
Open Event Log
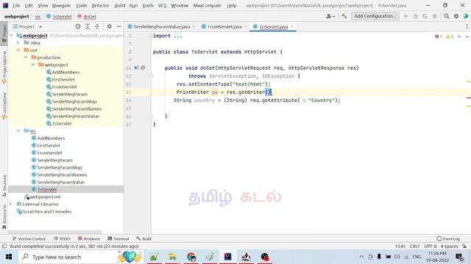448,239
